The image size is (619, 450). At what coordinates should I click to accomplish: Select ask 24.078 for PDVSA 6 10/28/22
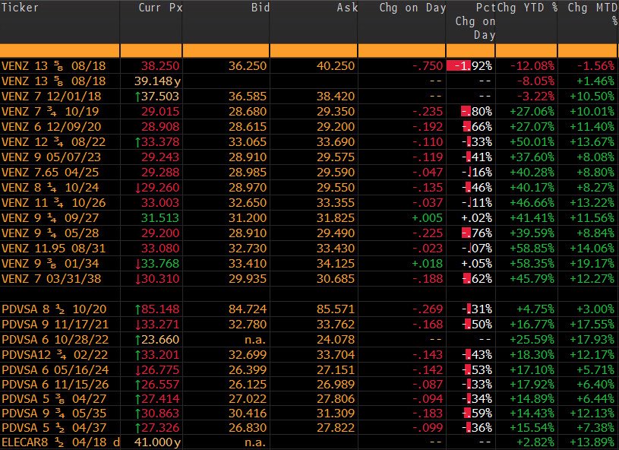pos(336,339)
